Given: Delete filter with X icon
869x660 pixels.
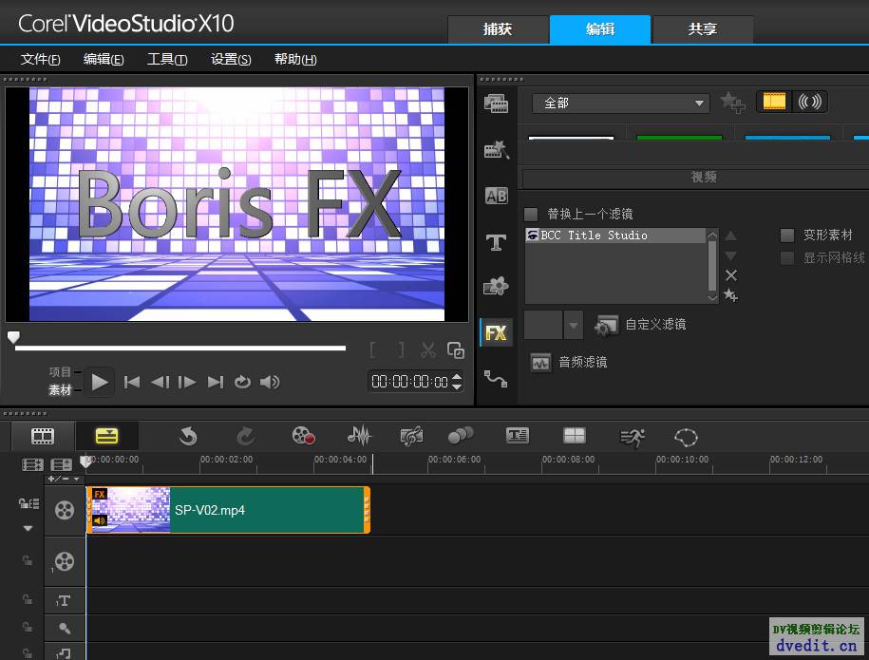Looking at the screenshot, I should coord(731,275).
